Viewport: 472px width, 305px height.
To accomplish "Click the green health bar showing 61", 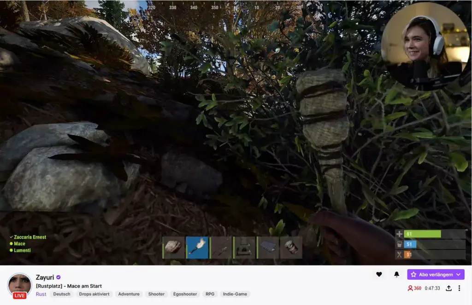I will click(x=422, y=234).
